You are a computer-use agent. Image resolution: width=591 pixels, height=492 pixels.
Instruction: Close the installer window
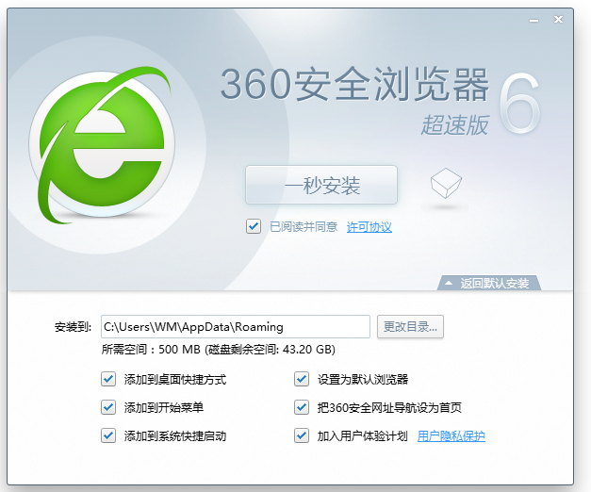558,19
